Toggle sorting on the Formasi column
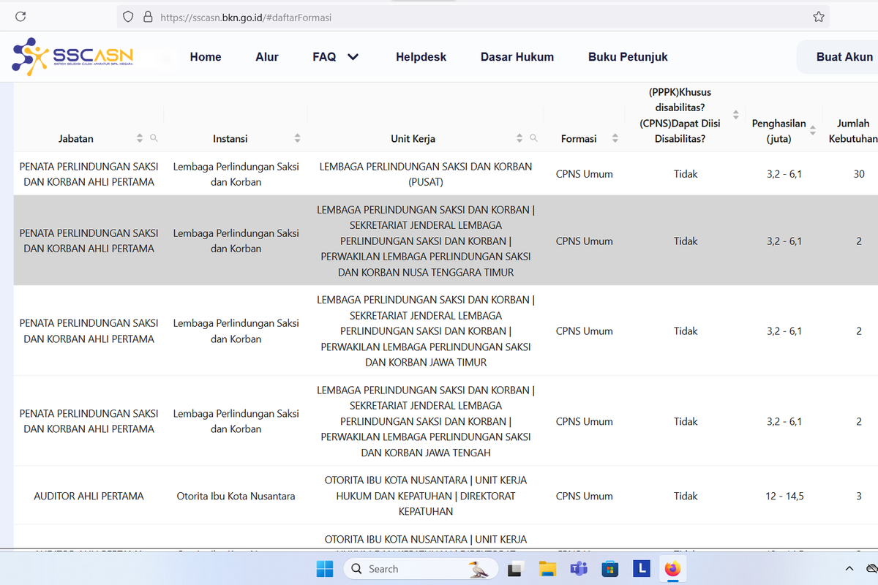Viewport: 878px width, 585px height. [x=615, y=138]
